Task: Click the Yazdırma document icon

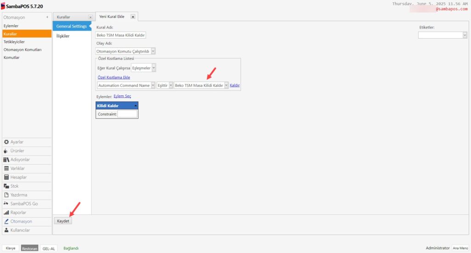Action: [x=6, y=195]
